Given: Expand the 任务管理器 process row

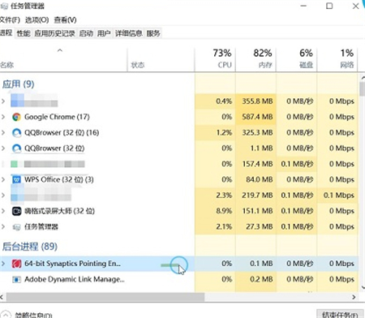Looking at the screenshot, I should 3,227.
